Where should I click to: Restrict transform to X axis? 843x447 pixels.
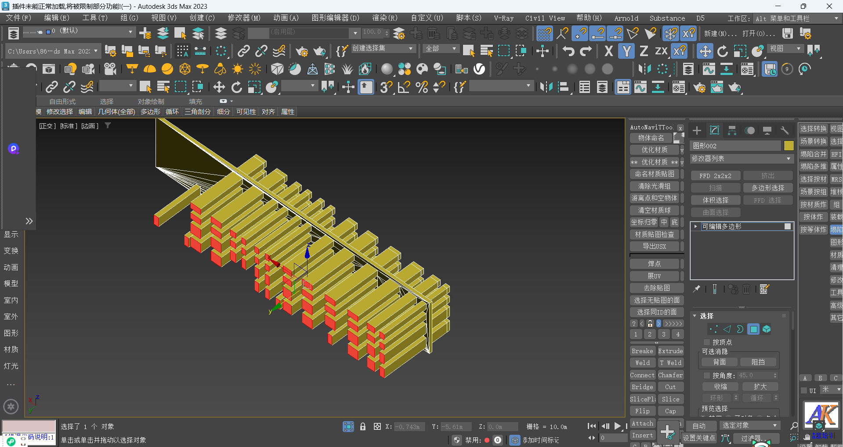pyautogui.click(x=608, y=51)
